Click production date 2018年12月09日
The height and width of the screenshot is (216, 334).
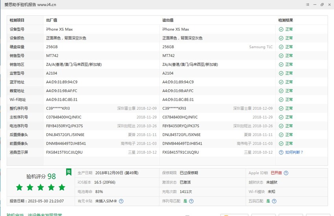[117, 173]
